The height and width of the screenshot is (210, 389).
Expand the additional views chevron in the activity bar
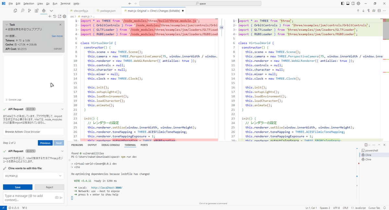click(51, 11)
